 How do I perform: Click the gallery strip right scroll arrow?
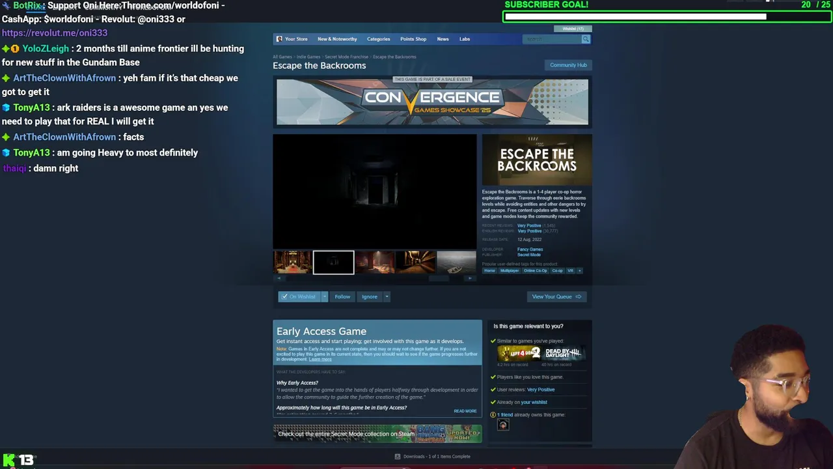click(x=470, y=278)
